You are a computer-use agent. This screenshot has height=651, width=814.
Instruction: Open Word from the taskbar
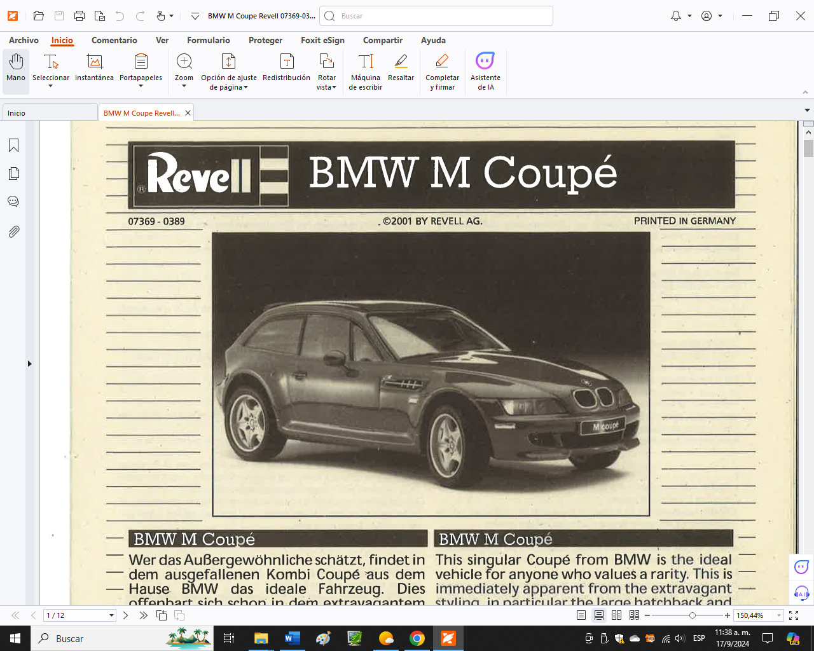point(292,638)
